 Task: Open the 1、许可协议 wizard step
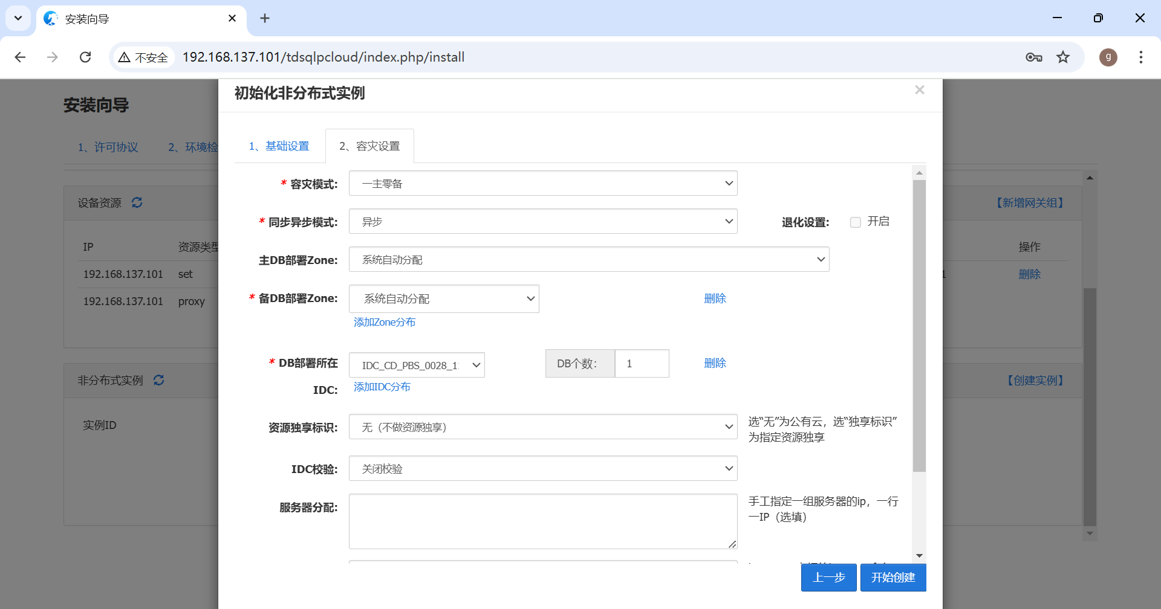108,147
